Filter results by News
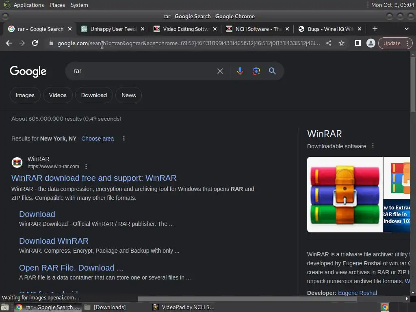Image resolution: width=416 pixels, height=312 pixels. pyautogui.click(x=128, y=95)
